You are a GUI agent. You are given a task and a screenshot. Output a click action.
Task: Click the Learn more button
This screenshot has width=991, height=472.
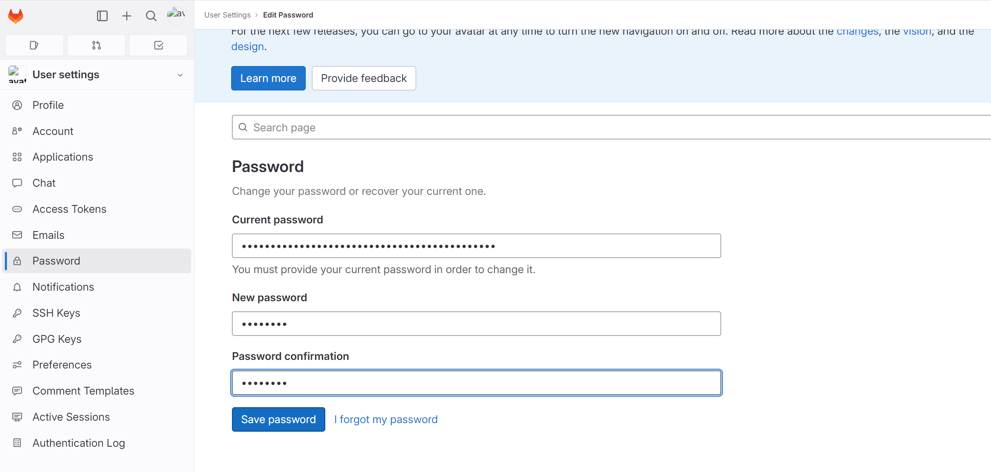click(x=268, y=78)
